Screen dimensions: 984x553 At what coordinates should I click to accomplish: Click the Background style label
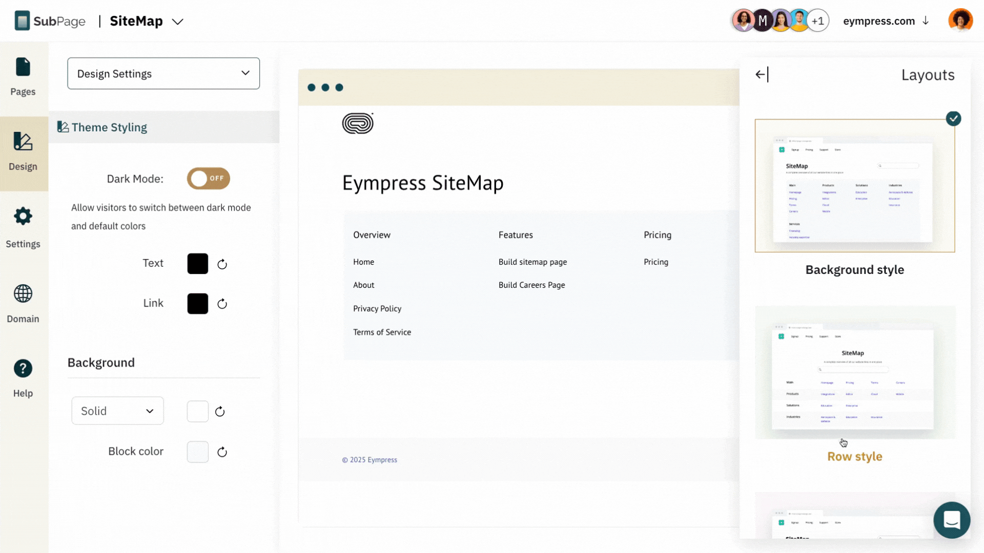pyautogui.click(x=855, y=270)
